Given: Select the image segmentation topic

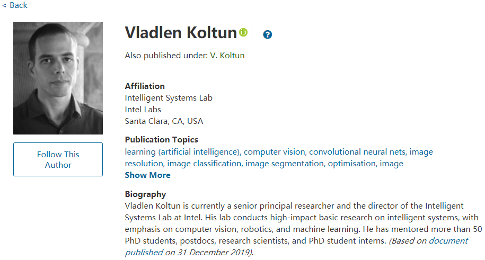Looking at the screenshot, I should [284, 164].
